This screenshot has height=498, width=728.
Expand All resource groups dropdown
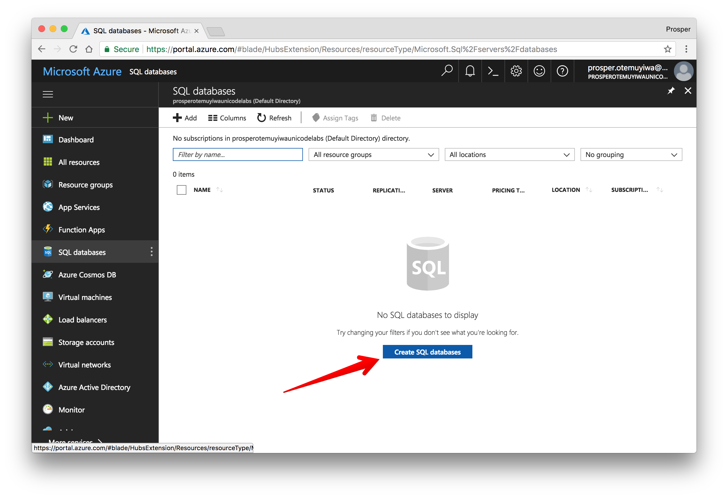coord(373,155)
